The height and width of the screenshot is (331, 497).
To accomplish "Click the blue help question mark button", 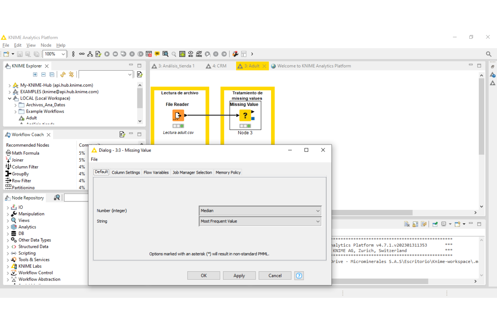I will point(299,276).
